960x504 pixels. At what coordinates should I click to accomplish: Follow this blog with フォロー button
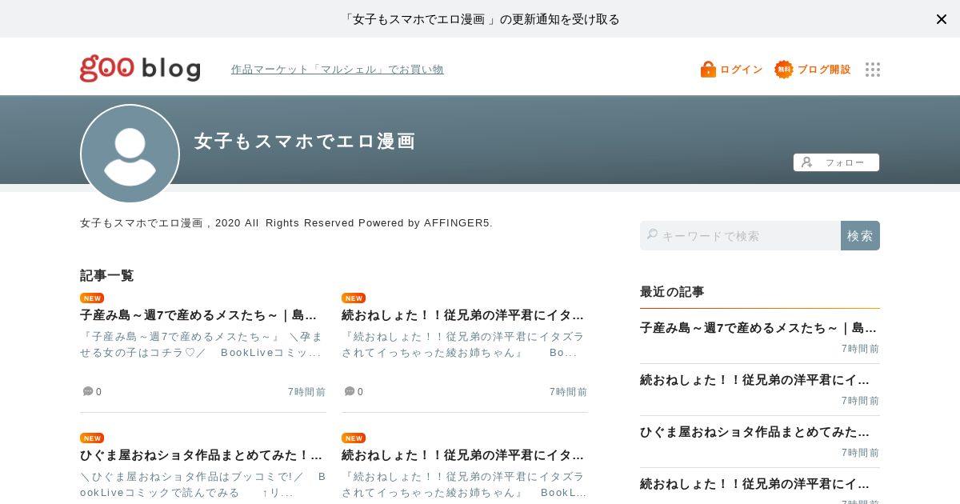point(836,162)
